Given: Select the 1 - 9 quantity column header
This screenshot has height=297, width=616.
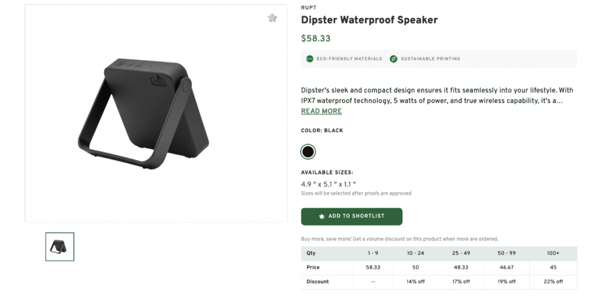Looking at the screenshot, I should coord(372,253).
